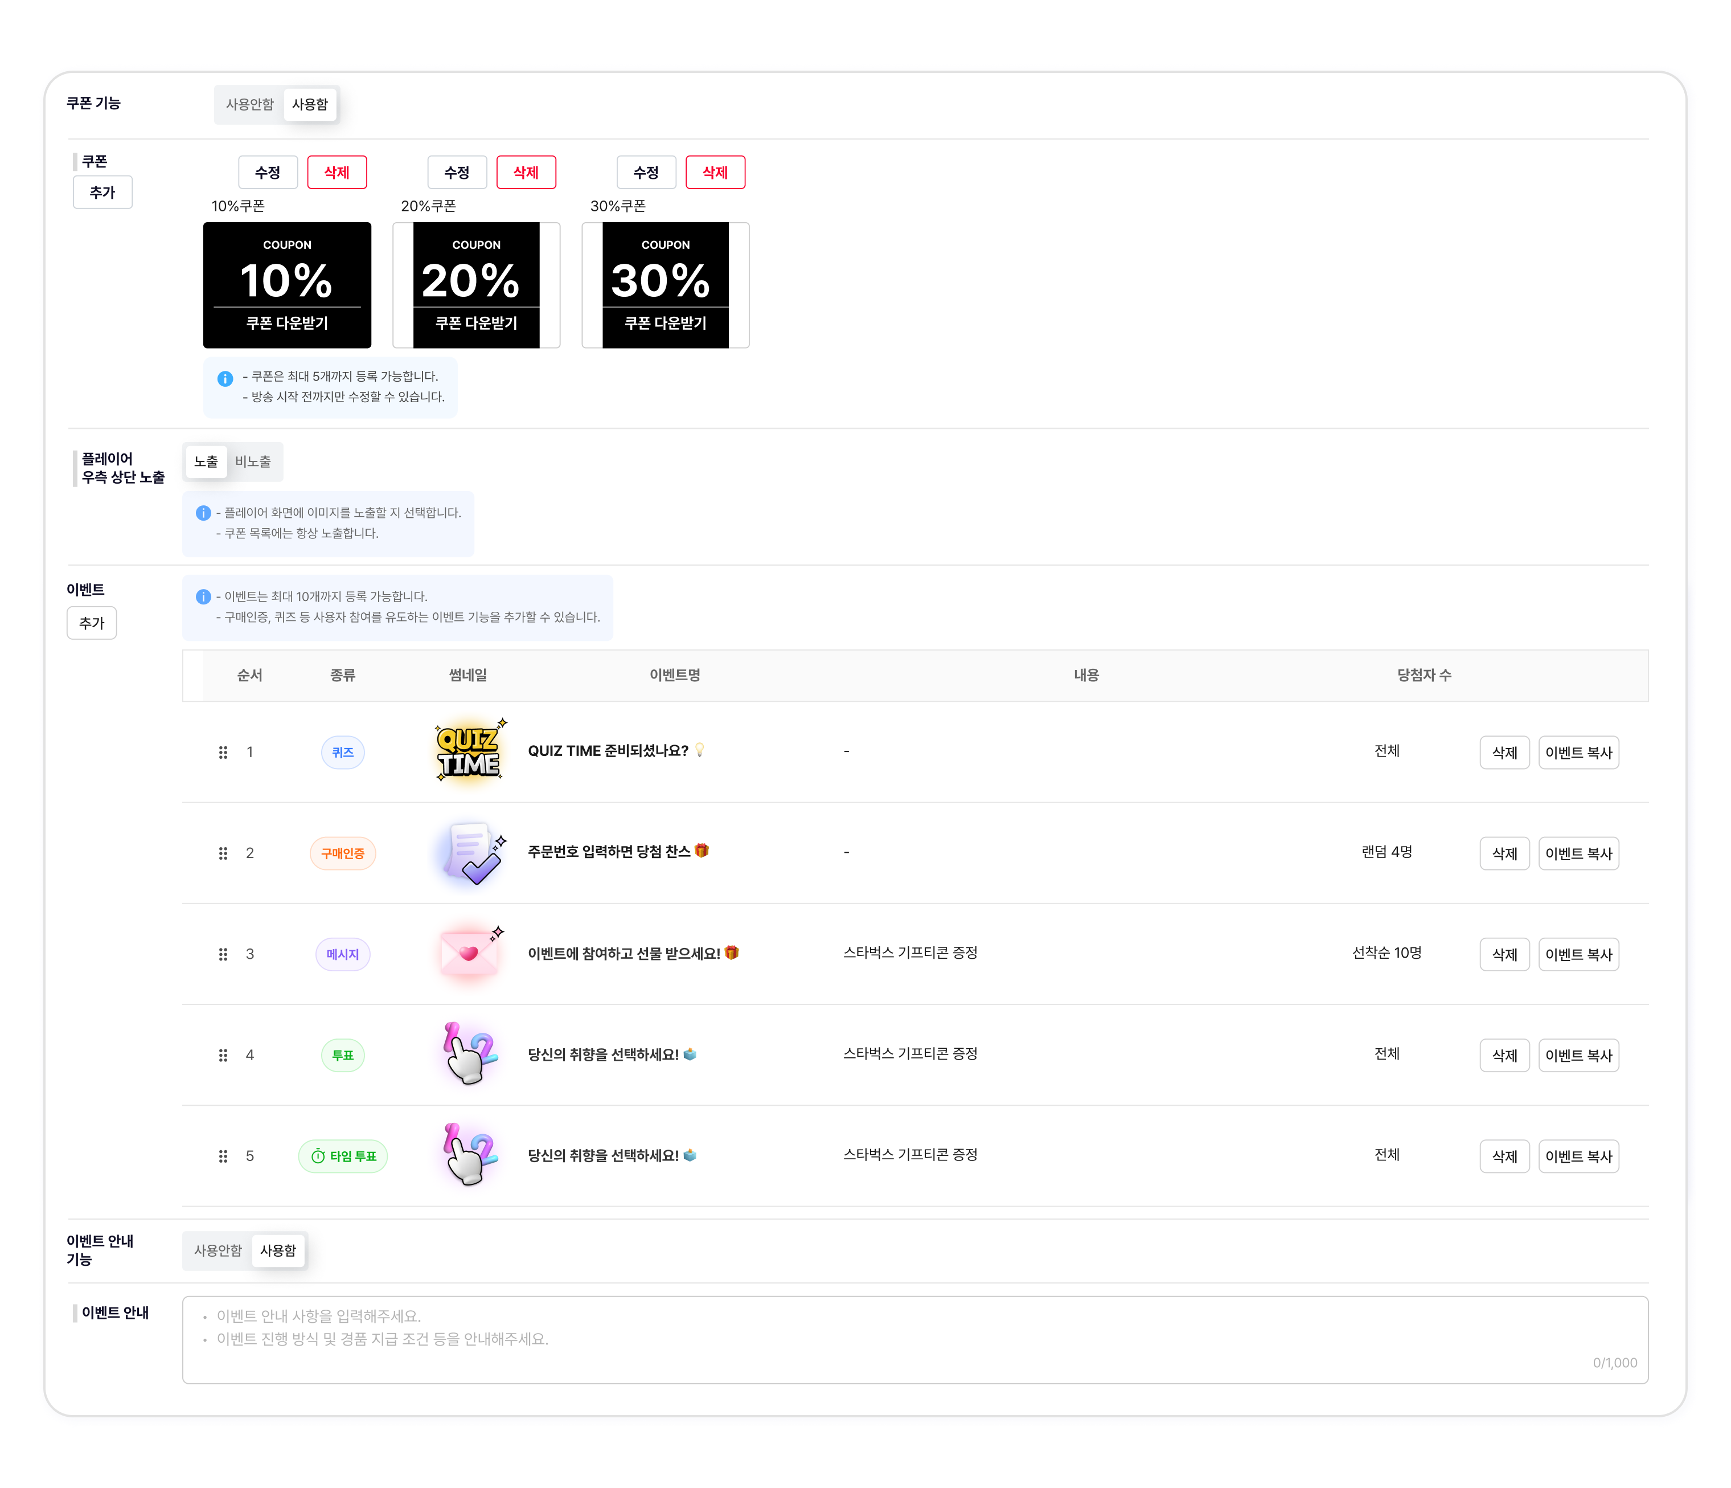
Task: Click the event guide text area
Action: coord(915,1340)
